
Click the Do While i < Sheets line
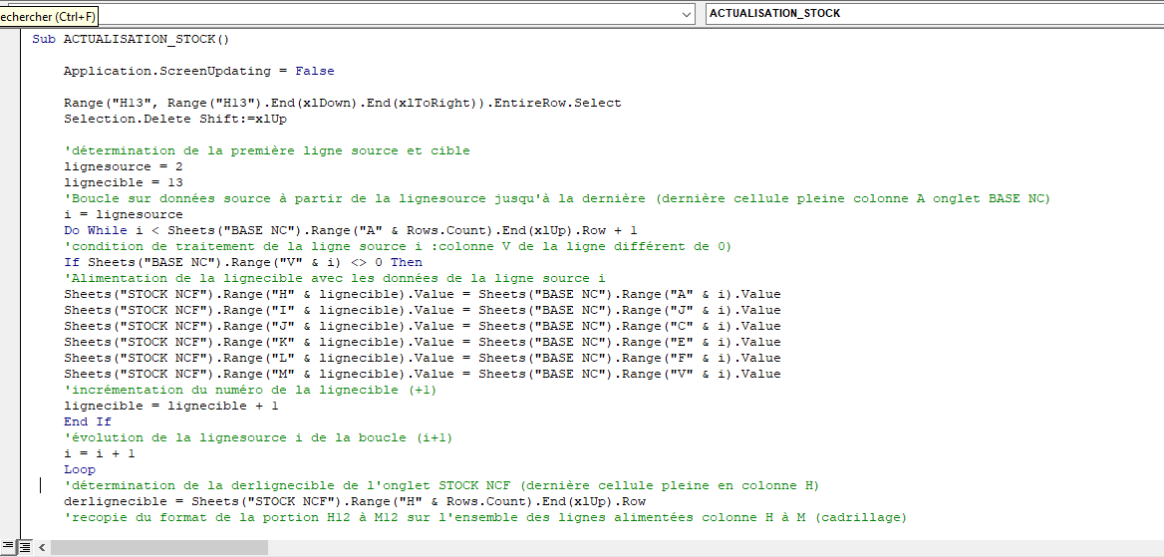[x=351, y=230]
